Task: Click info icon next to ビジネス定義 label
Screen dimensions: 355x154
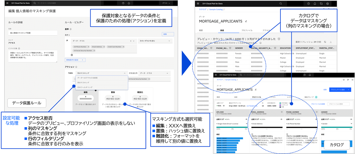Action: coord(19,49)
